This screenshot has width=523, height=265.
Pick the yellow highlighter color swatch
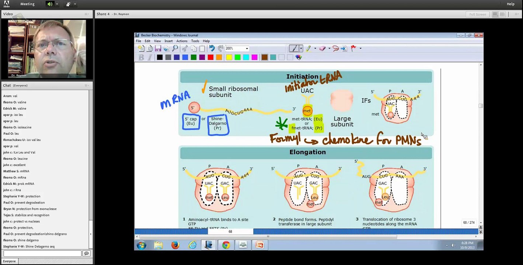tap(229, 57)
